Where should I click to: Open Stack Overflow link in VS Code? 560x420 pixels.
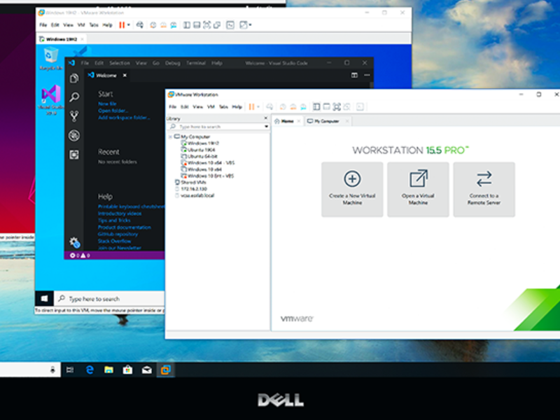114,241
